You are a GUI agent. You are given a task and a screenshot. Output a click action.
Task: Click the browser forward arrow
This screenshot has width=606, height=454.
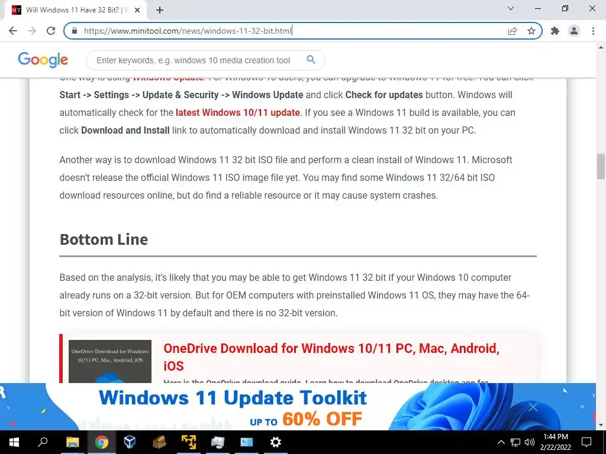pos(32,31)
